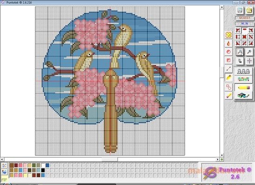Select the diagonal line drawing tool
This screenshot has height=185, width=255.
[x=229, y=69]
